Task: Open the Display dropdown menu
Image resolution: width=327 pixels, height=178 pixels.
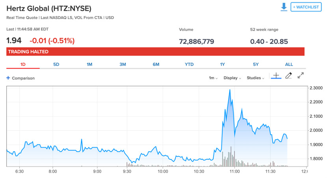Action: [x=232, y=78]
